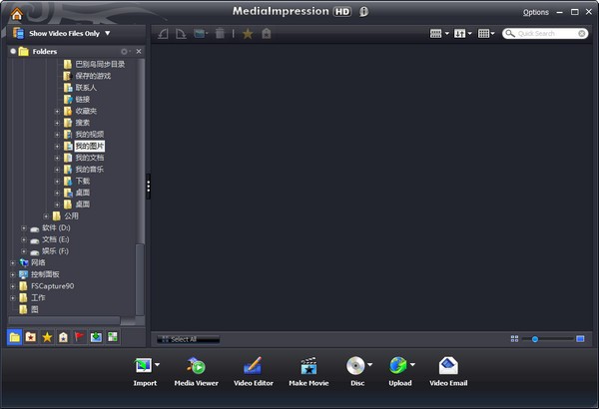The height and width of the screenshot is (409, 599).
Task: Click the Disc icon
Action: (x=355, y=365)
